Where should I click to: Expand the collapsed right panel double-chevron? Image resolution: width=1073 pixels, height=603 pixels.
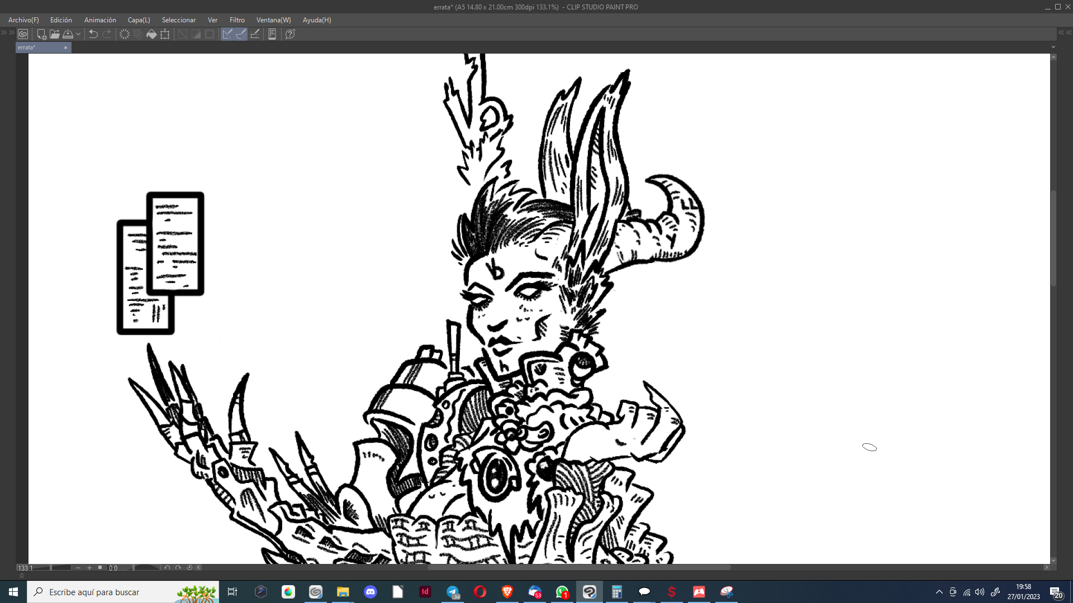click(1065, 32)
